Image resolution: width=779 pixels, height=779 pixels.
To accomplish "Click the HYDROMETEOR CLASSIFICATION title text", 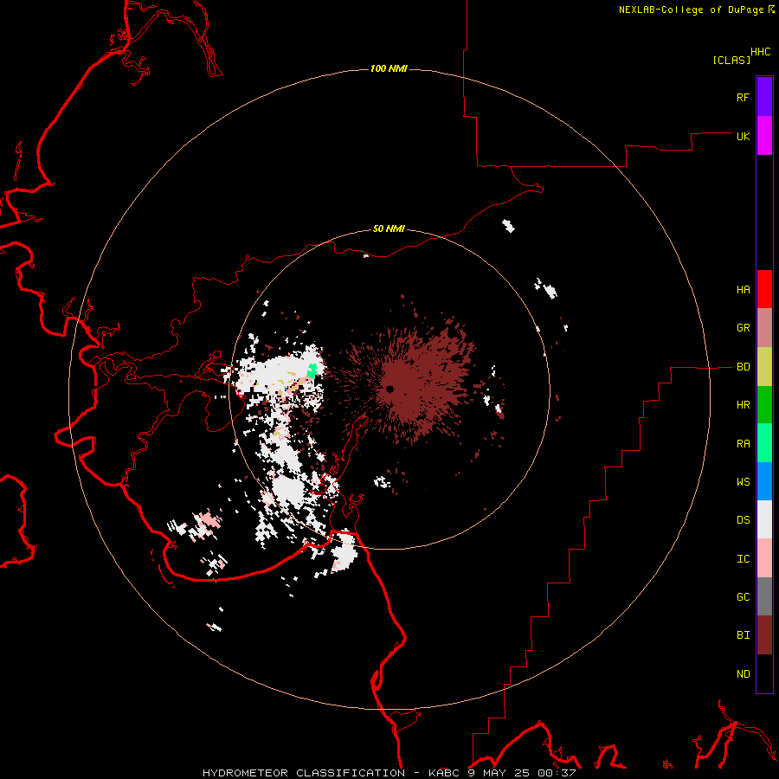I will pyautogui.click(x=304, y=773).
